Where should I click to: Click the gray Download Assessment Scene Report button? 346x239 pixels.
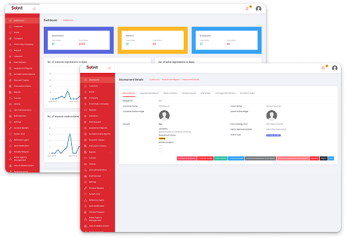(260, 158)
